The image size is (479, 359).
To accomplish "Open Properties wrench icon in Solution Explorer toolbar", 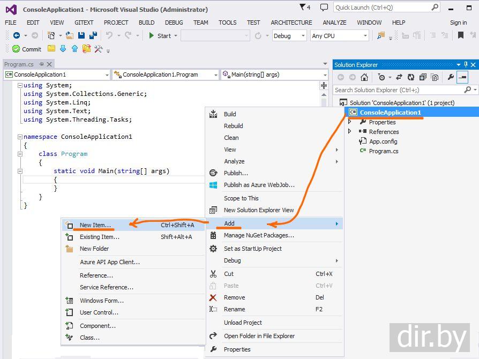I will tap(451, 77).
